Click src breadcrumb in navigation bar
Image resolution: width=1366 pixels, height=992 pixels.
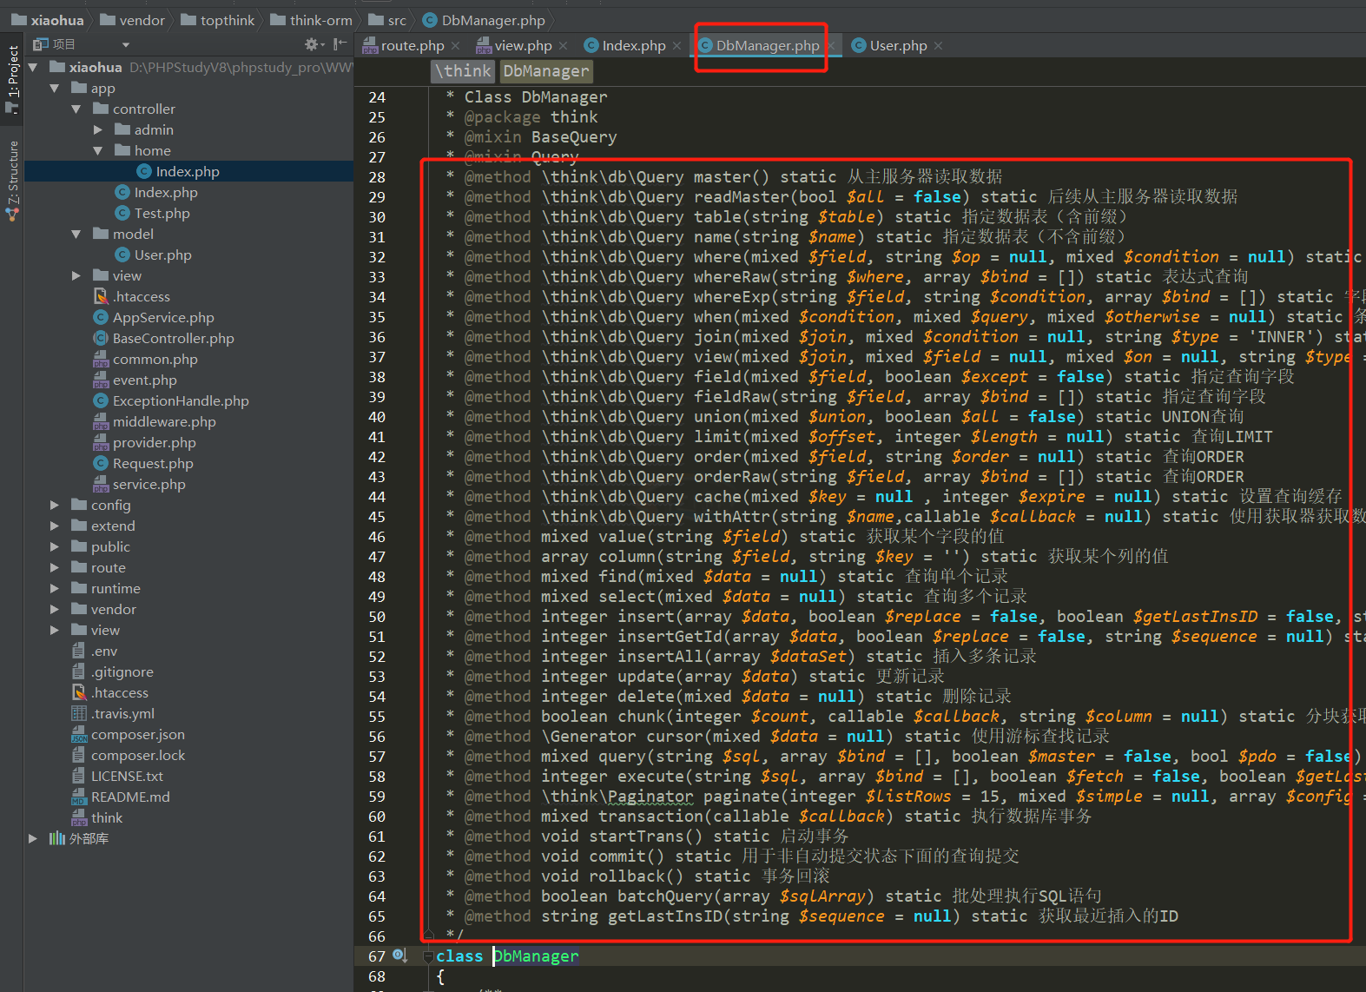(387, 20)
